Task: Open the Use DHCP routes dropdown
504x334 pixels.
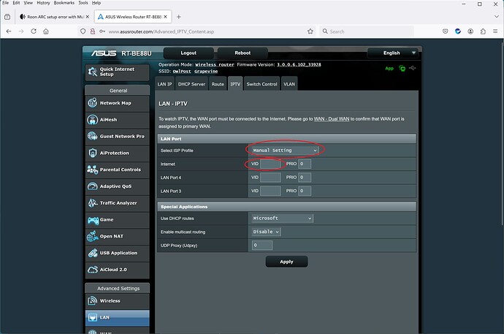Action: (282, 219)
